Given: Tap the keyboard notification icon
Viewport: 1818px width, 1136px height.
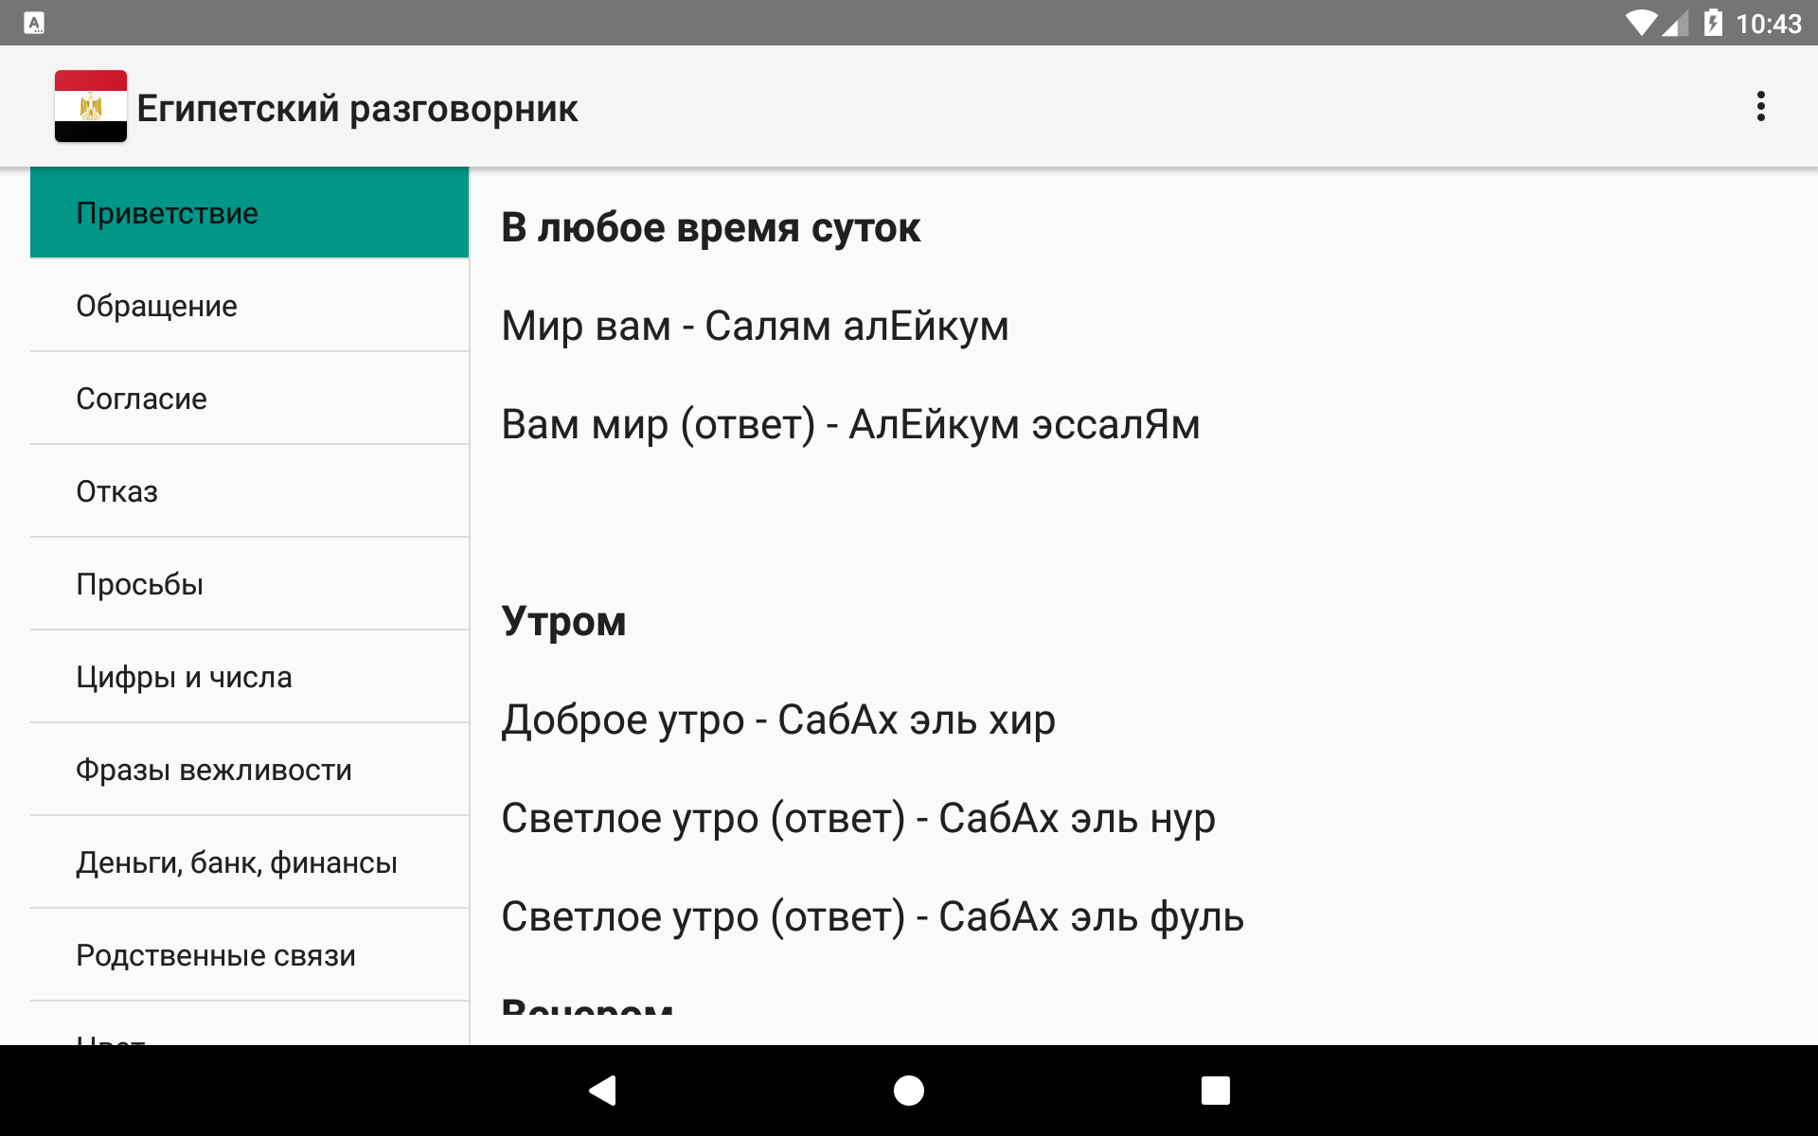Looking at the screenshot, I should coord(34,23).
